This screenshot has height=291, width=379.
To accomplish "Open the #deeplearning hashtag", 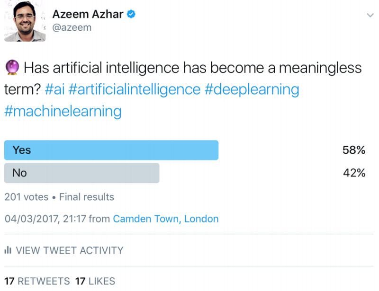I will 252,89.
